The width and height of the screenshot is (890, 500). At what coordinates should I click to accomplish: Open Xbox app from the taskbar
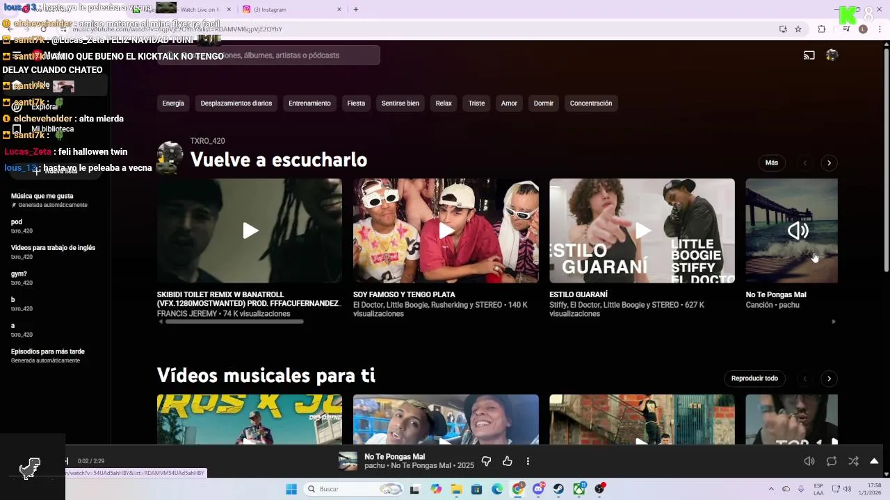pos(579,489)
